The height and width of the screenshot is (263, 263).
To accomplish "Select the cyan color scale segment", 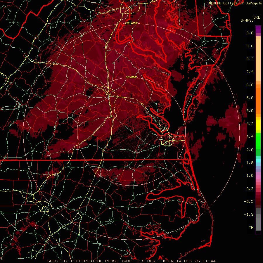I will [258, 161].
